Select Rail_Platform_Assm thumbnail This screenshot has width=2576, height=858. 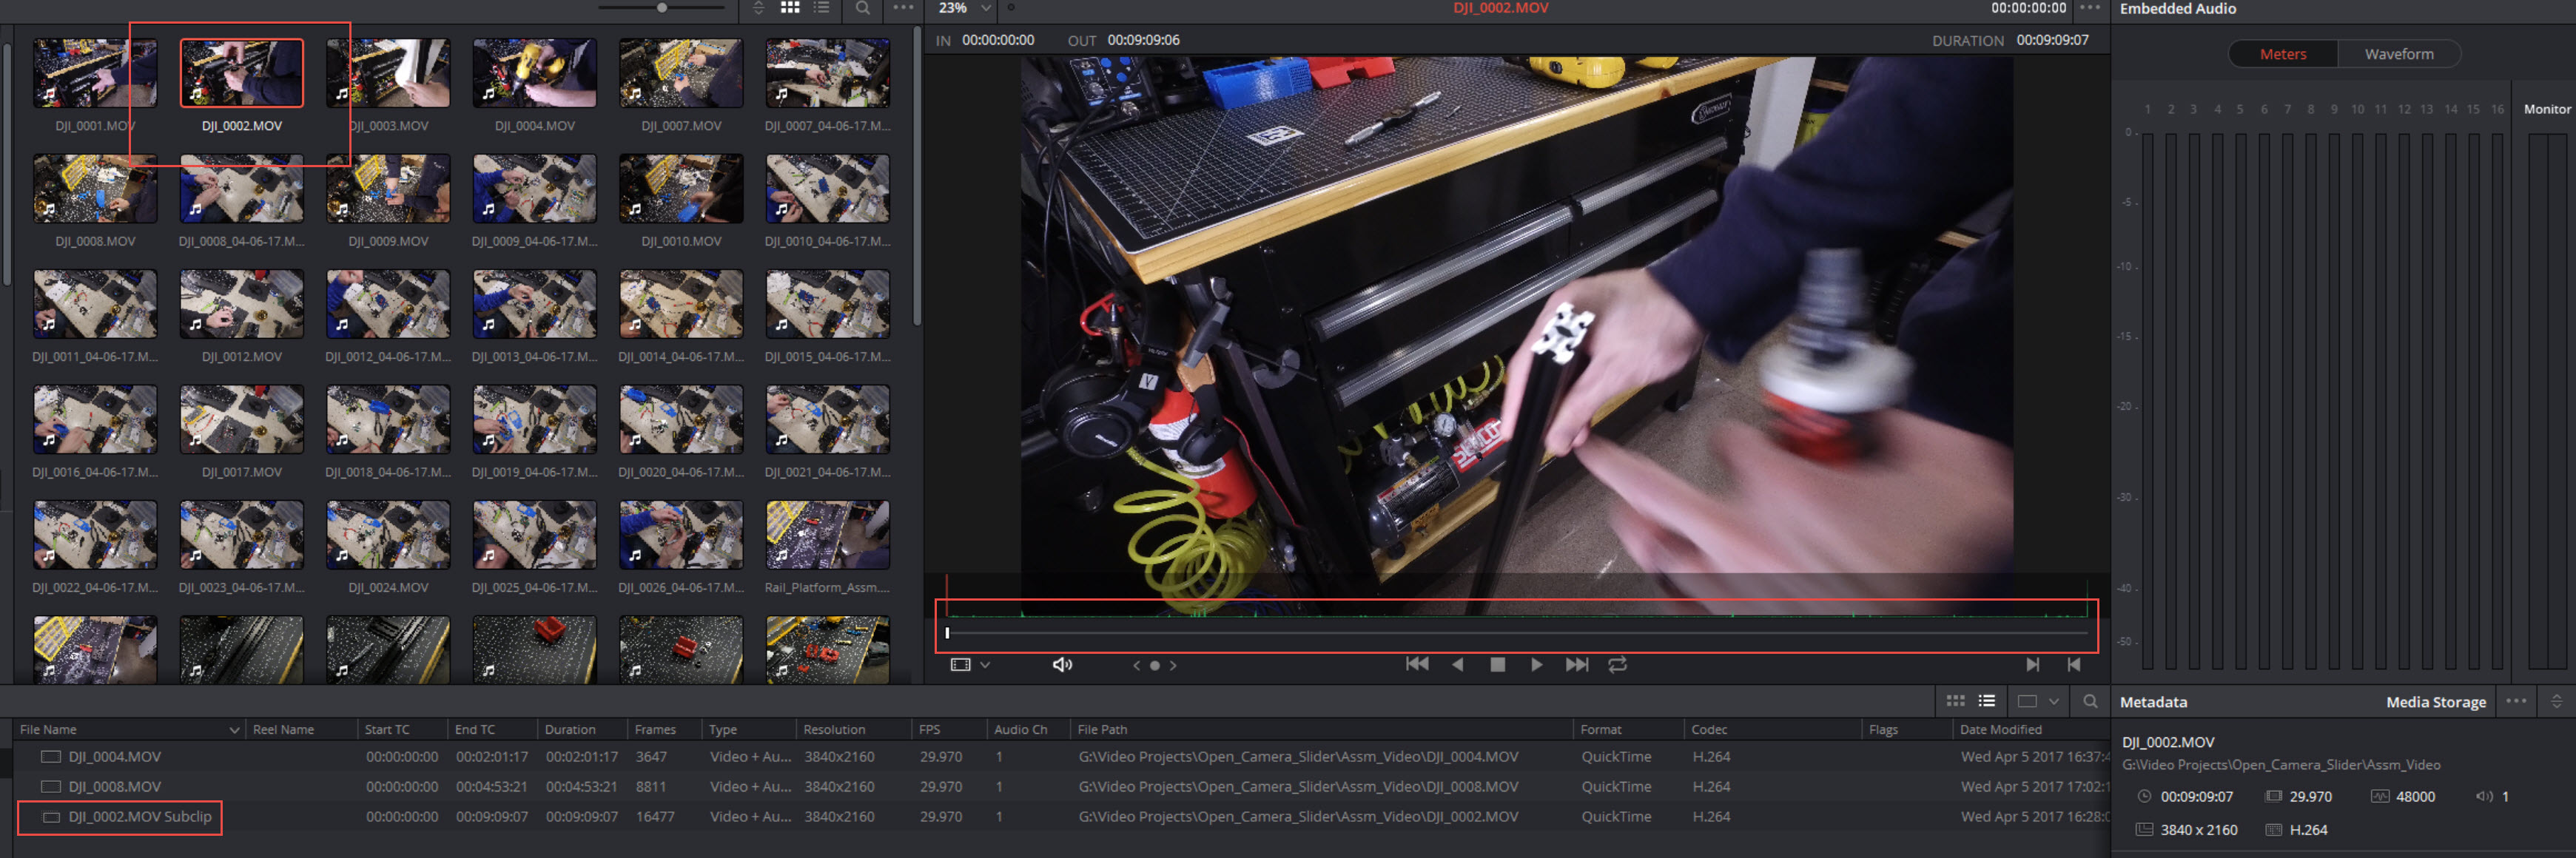827,535
